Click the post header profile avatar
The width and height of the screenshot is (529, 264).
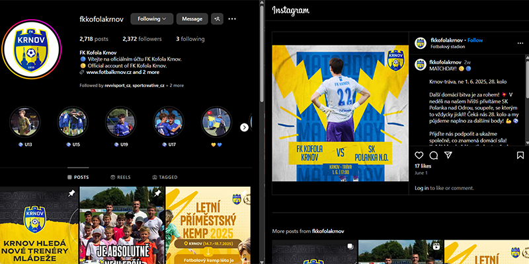point(421,43)
